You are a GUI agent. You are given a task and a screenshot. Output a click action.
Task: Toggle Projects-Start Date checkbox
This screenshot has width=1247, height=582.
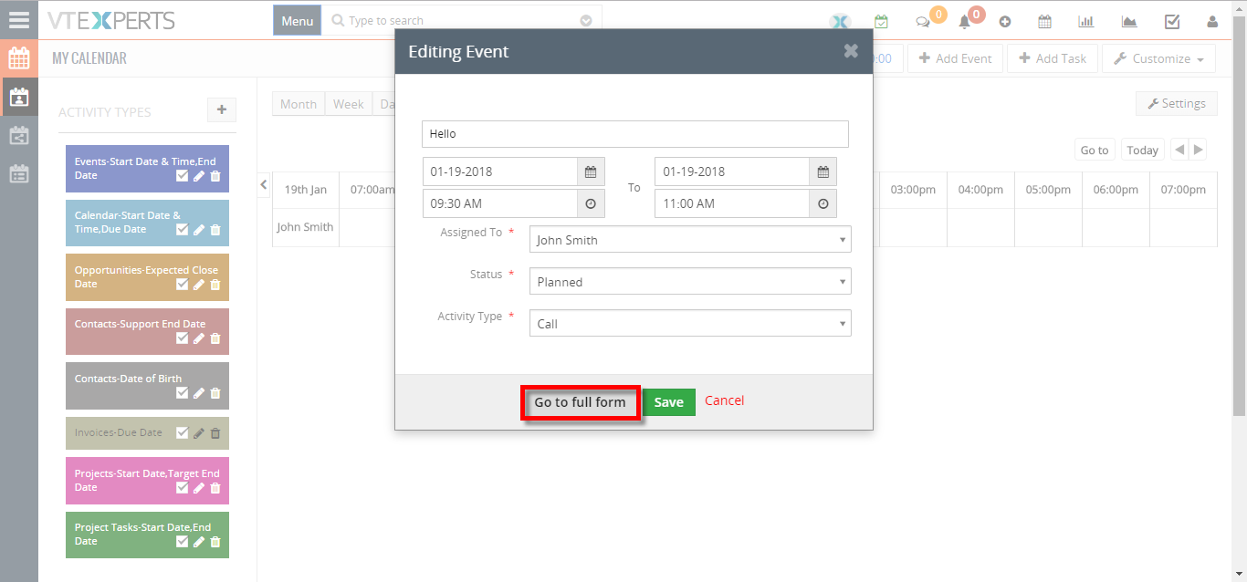click(183, 488)
